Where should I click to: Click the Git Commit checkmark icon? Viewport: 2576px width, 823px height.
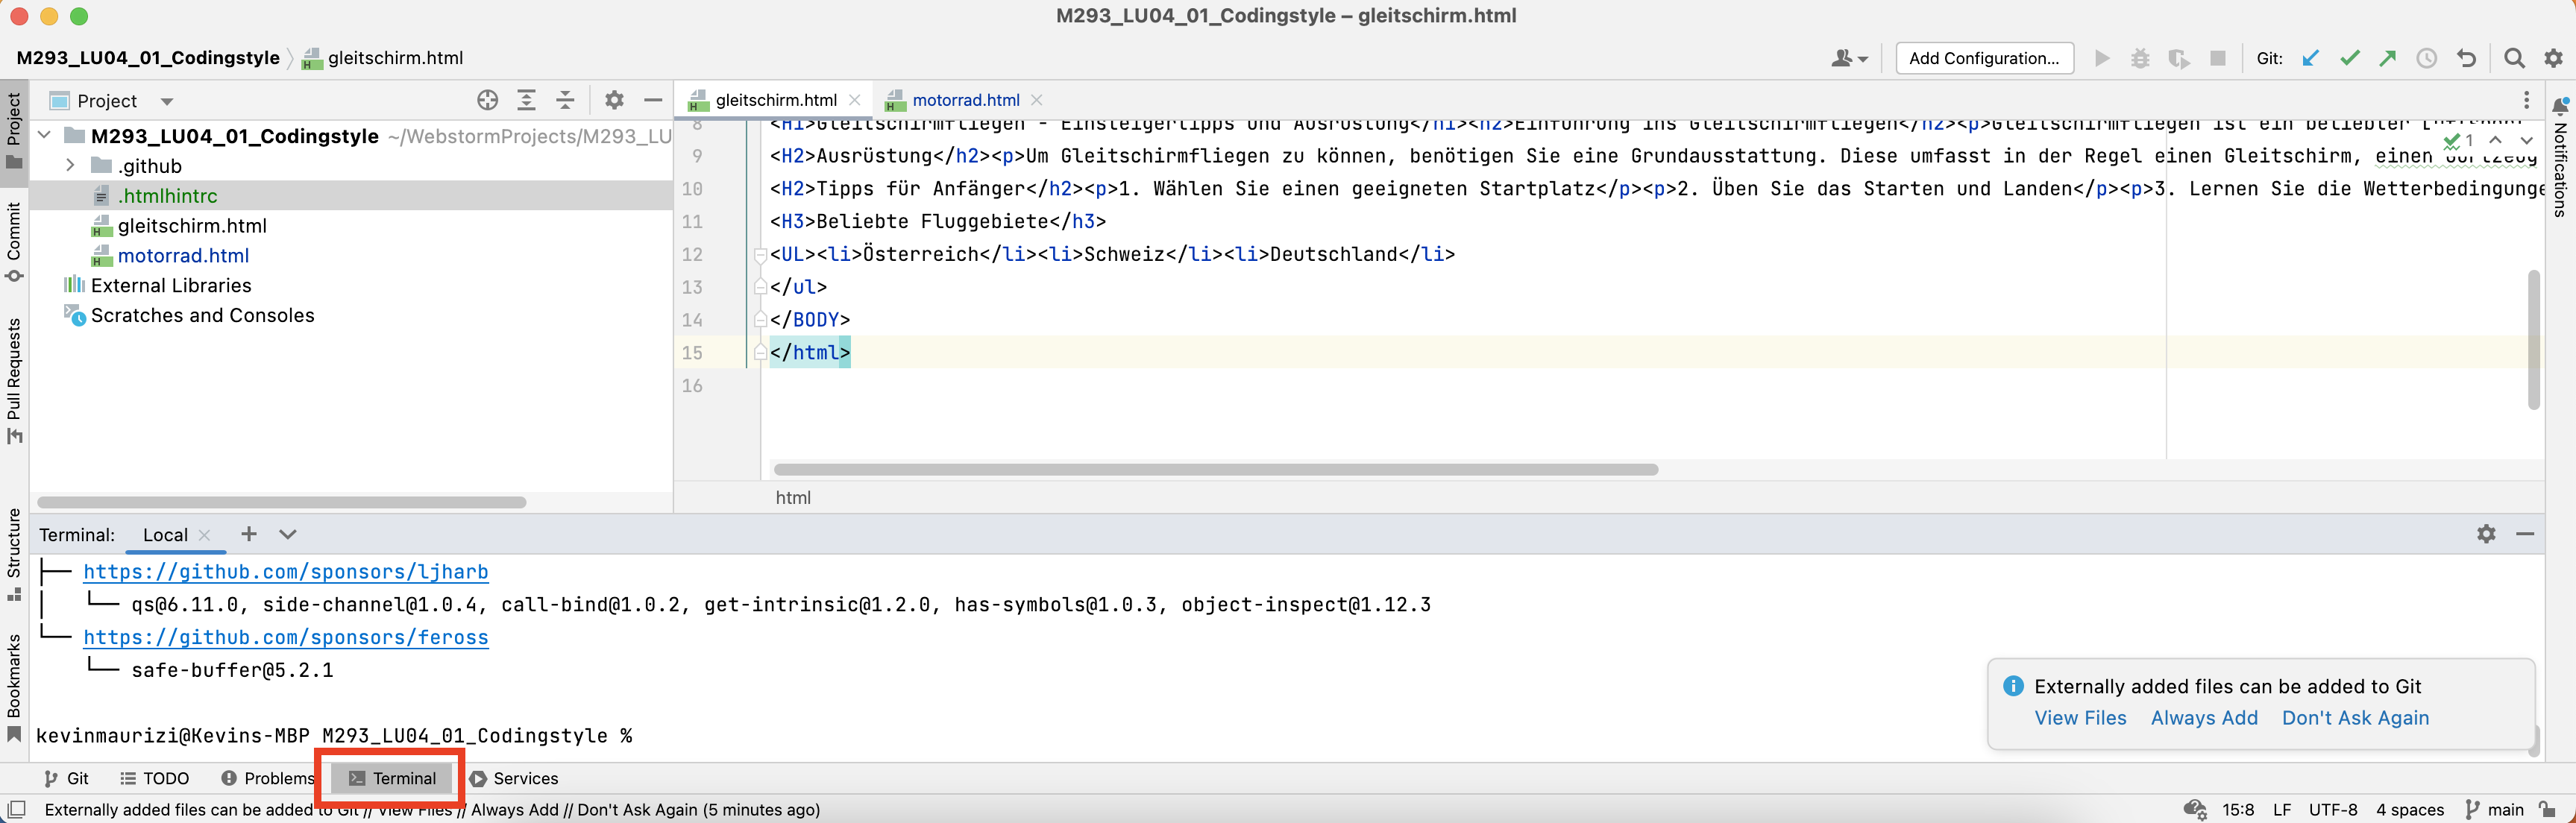click(x=2350, y=58)
